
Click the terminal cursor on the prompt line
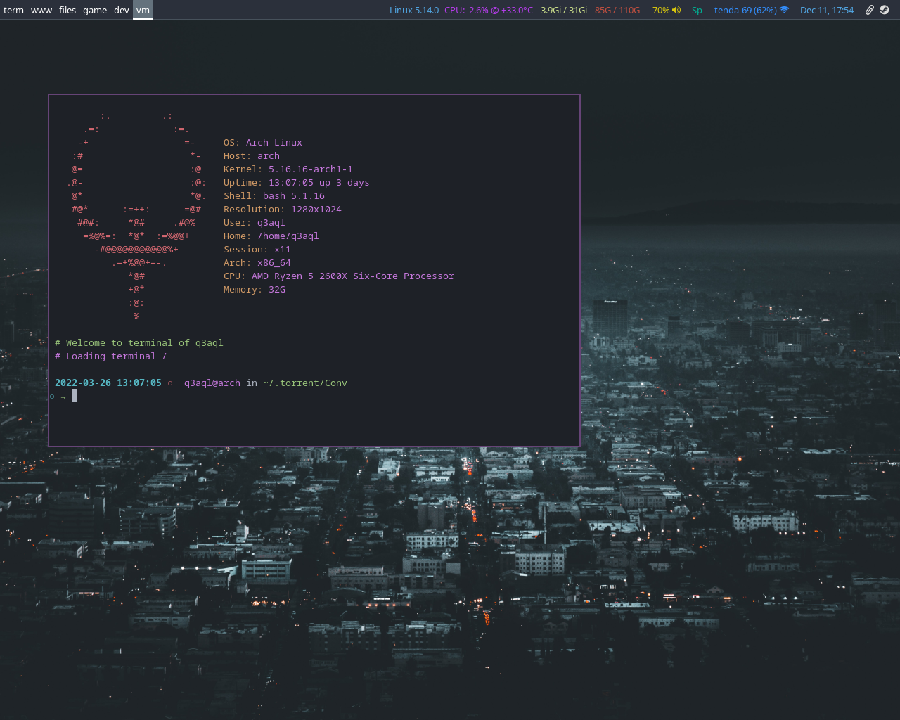pyautogui.click(x=75, y=396)
